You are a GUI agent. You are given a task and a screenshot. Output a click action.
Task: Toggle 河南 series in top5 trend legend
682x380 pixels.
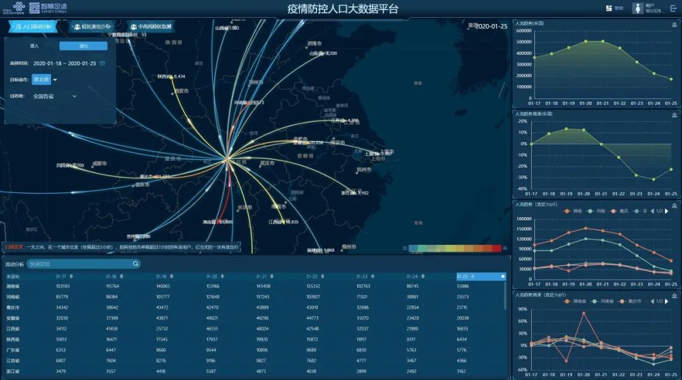pos(597,211)
